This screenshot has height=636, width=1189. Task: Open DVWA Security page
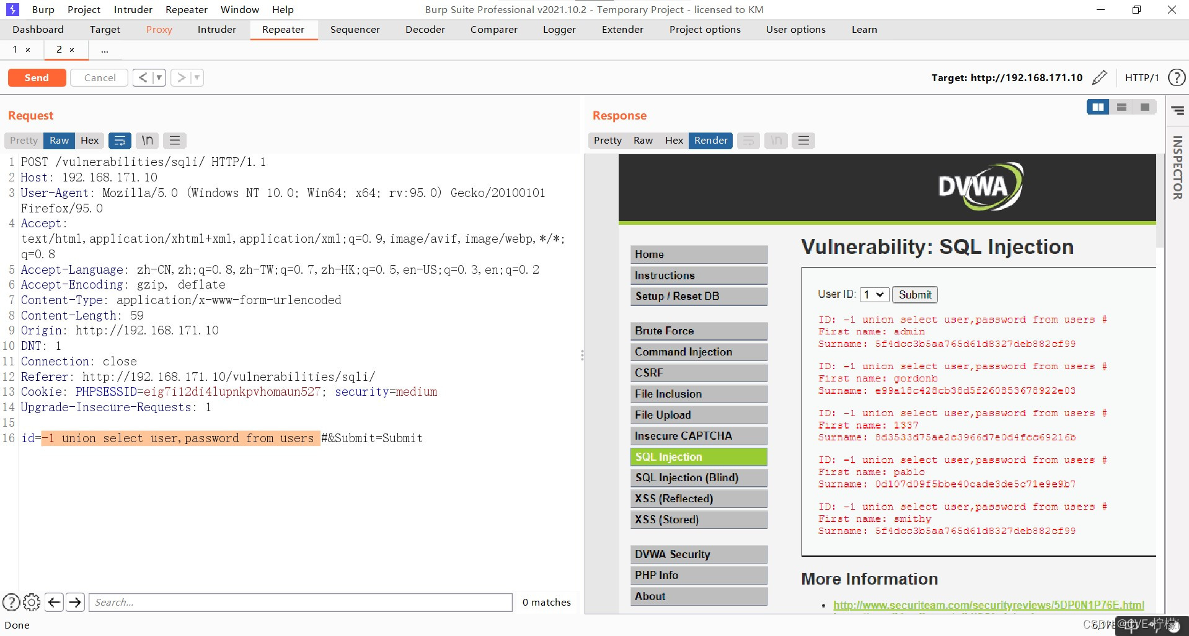[699, 554]
